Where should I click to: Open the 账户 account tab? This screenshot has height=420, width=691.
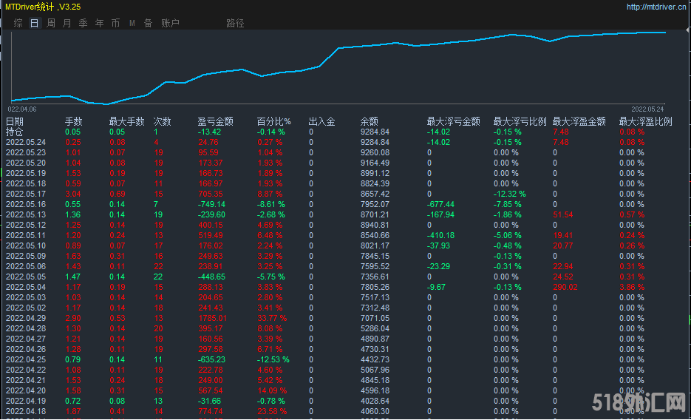point(170,23)
